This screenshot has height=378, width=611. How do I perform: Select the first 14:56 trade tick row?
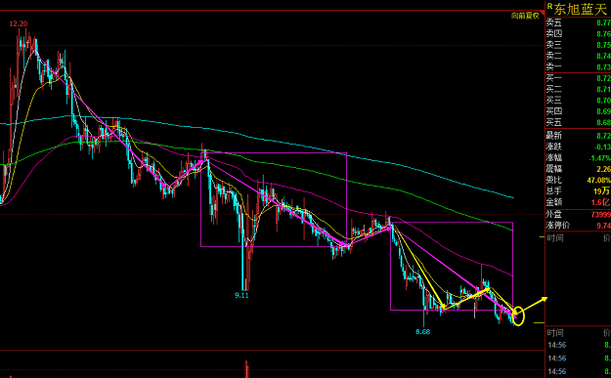coord(578,345)
